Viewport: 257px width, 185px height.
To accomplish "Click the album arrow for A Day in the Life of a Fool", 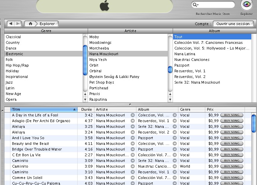I will click(x=175, y=115).
